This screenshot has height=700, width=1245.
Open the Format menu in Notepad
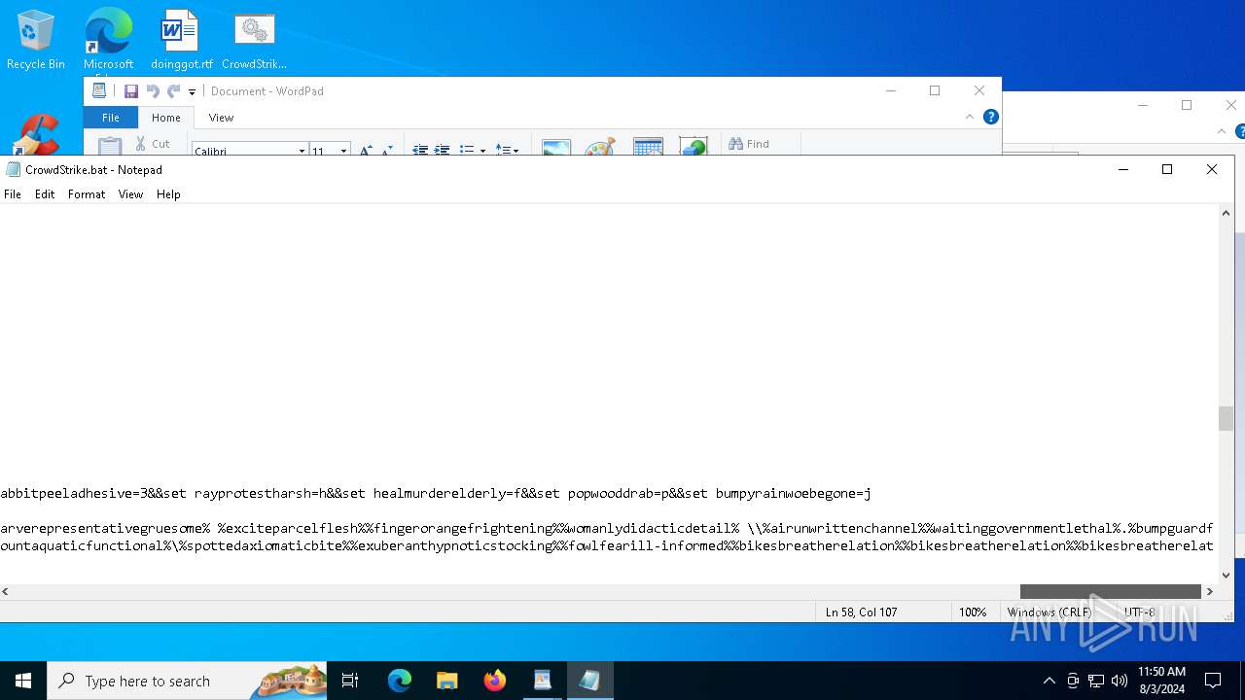[x=87, y=194]
